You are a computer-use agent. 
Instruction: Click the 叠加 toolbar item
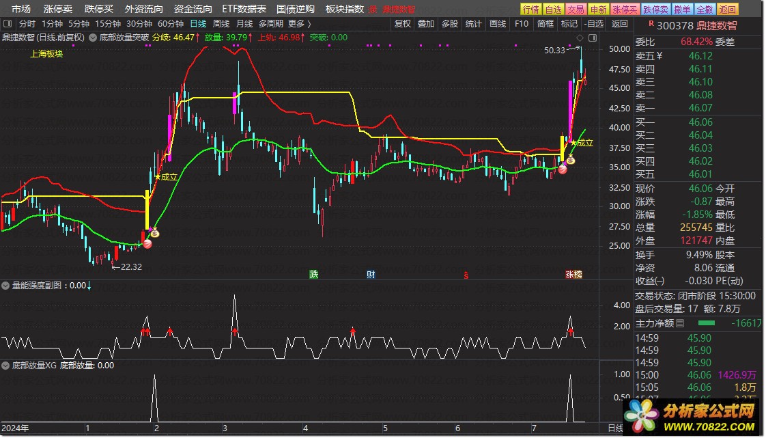[x=426, y=23]
